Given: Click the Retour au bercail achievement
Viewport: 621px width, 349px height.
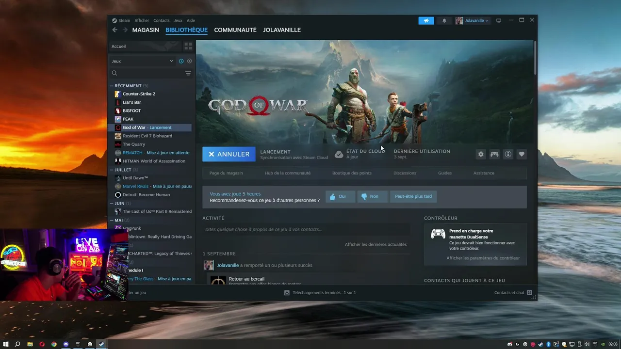Looking at the screenshot, I should pos(246,279).
